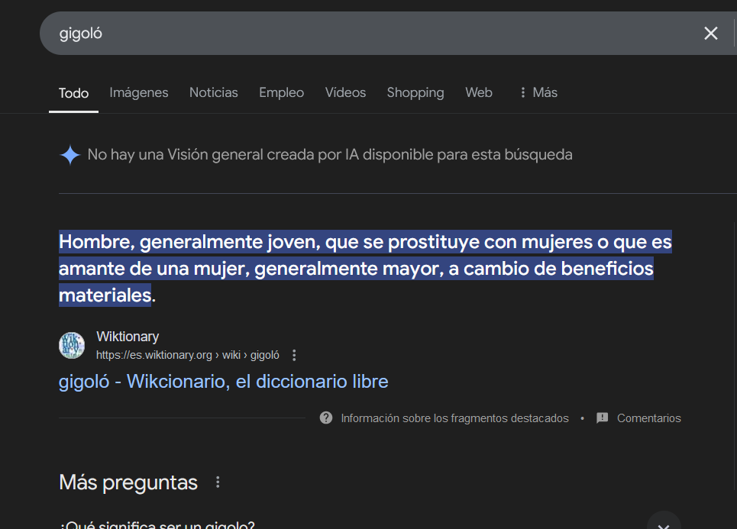
Task: Go to the Shopping tab
Action: pos(415,92)
